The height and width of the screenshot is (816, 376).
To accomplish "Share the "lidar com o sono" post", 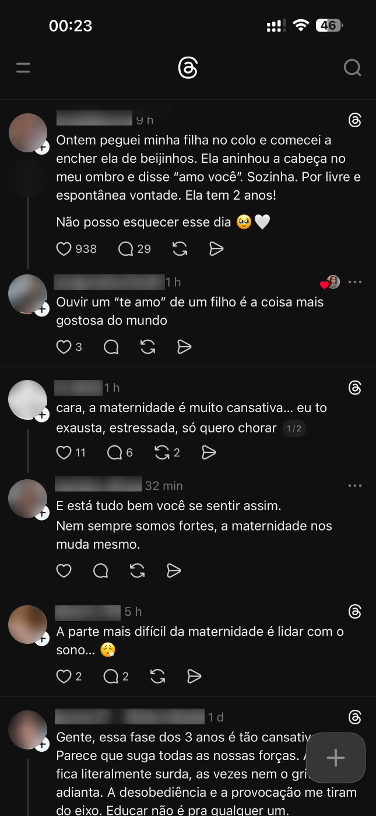I will point(194,676).
